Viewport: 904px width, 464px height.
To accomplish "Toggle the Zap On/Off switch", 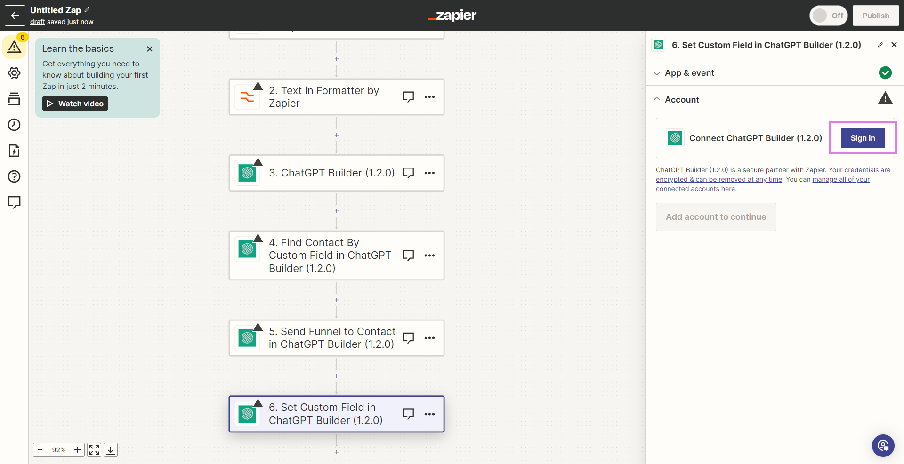I will [x=828, y=16].
